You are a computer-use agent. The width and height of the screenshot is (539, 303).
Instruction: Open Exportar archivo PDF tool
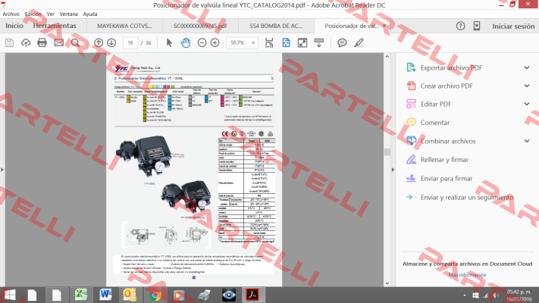451,67
